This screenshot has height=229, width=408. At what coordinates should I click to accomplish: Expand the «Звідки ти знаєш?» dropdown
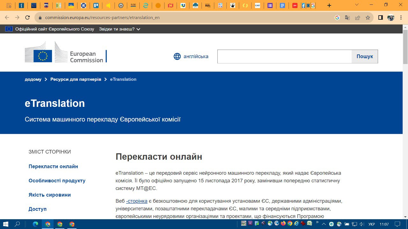(120, 29)
